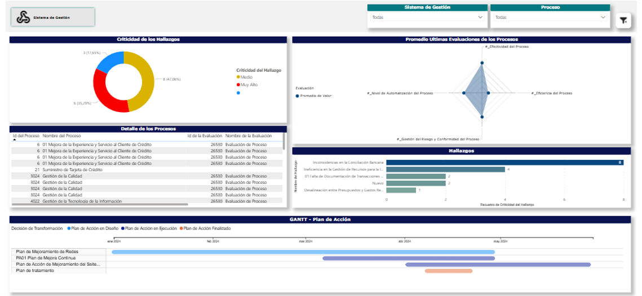642x296 pixels.
Task: Click the radar point for Efectividad del Proceso
Action: pos(482,63)
